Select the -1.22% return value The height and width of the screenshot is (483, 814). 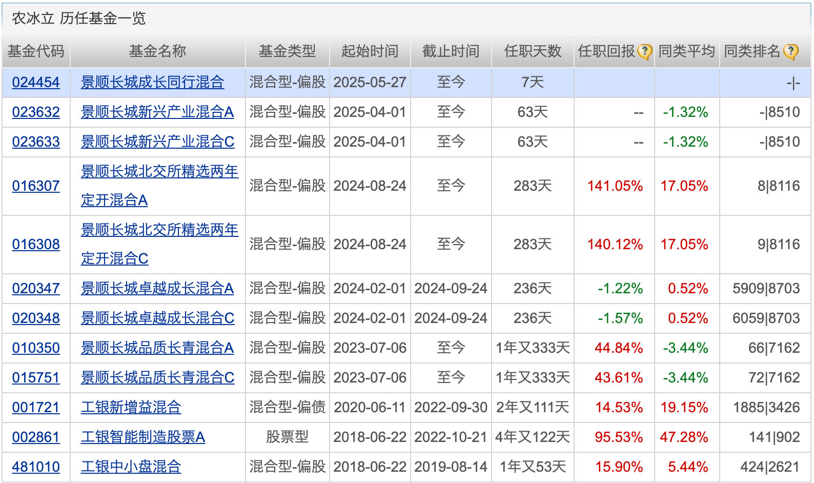(x=620, y=289)
